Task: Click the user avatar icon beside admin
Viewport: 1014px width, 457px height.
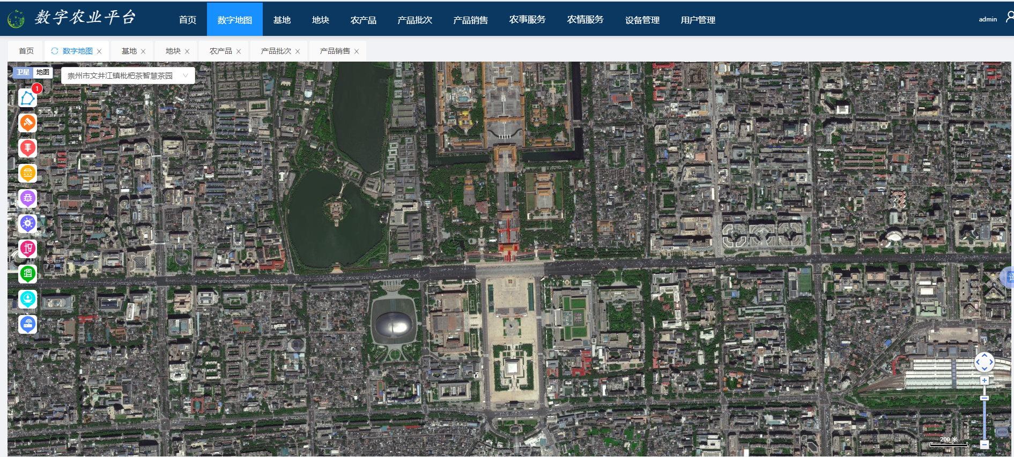Action: click(1009, 18)
